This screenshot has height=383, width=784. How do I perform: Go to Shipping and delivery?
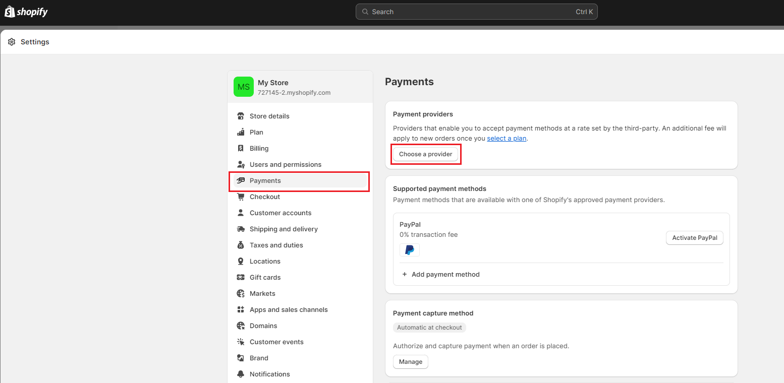300,229
